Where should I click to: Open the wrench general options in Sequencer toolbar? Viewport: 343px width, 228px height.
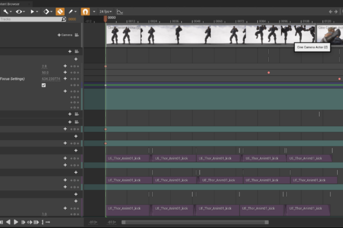tap(5, 11)
